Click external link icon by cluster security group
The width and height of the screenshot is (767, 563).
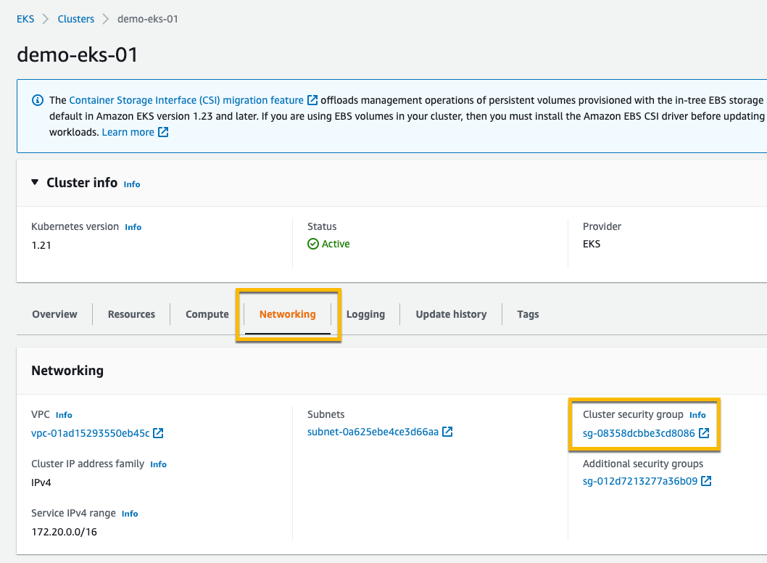(x=703, y=433)
